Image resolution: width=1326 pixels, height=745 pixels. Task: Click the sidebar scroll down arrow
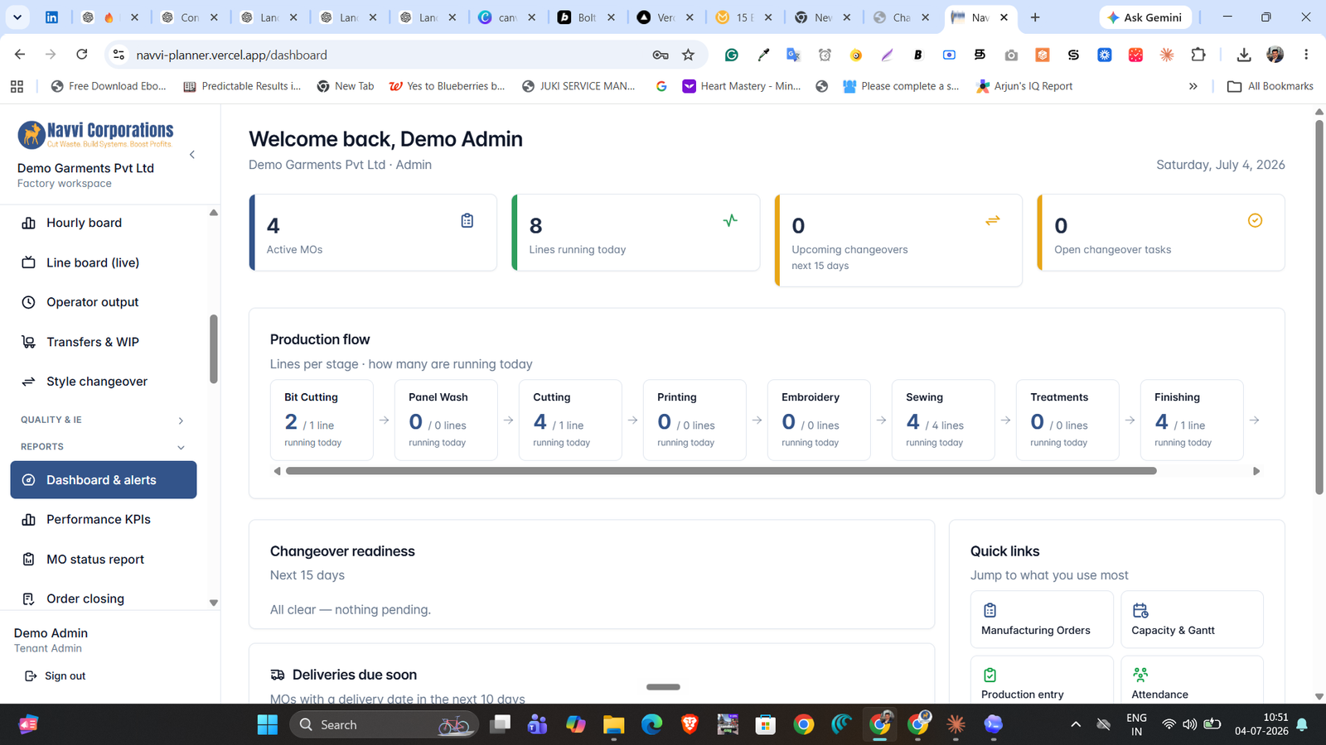(x=214, y=603)
